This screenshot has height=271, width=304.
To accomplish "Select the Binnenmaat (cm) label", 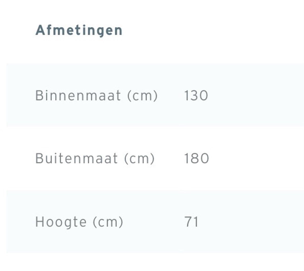I will pyautogui.click(x=97, y=96).
